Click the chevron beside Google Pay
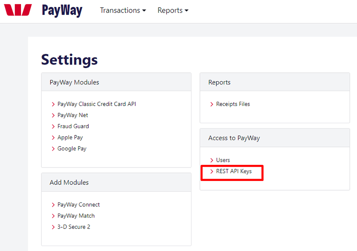 tap(53, 149)
